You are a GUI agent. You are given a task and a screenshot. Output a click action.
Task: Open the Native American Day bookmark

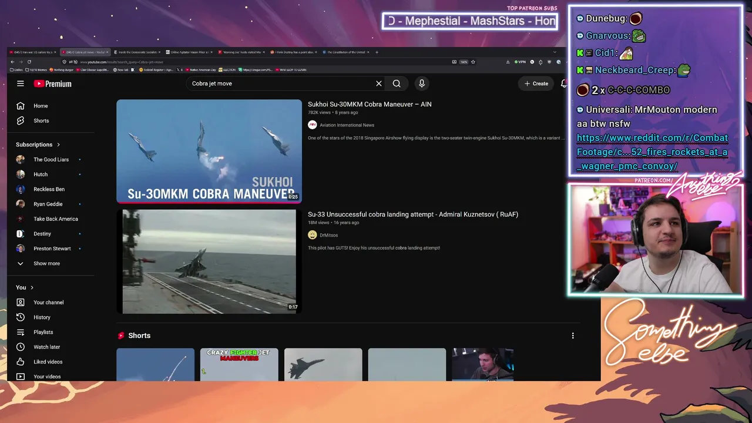click(201, 70)
